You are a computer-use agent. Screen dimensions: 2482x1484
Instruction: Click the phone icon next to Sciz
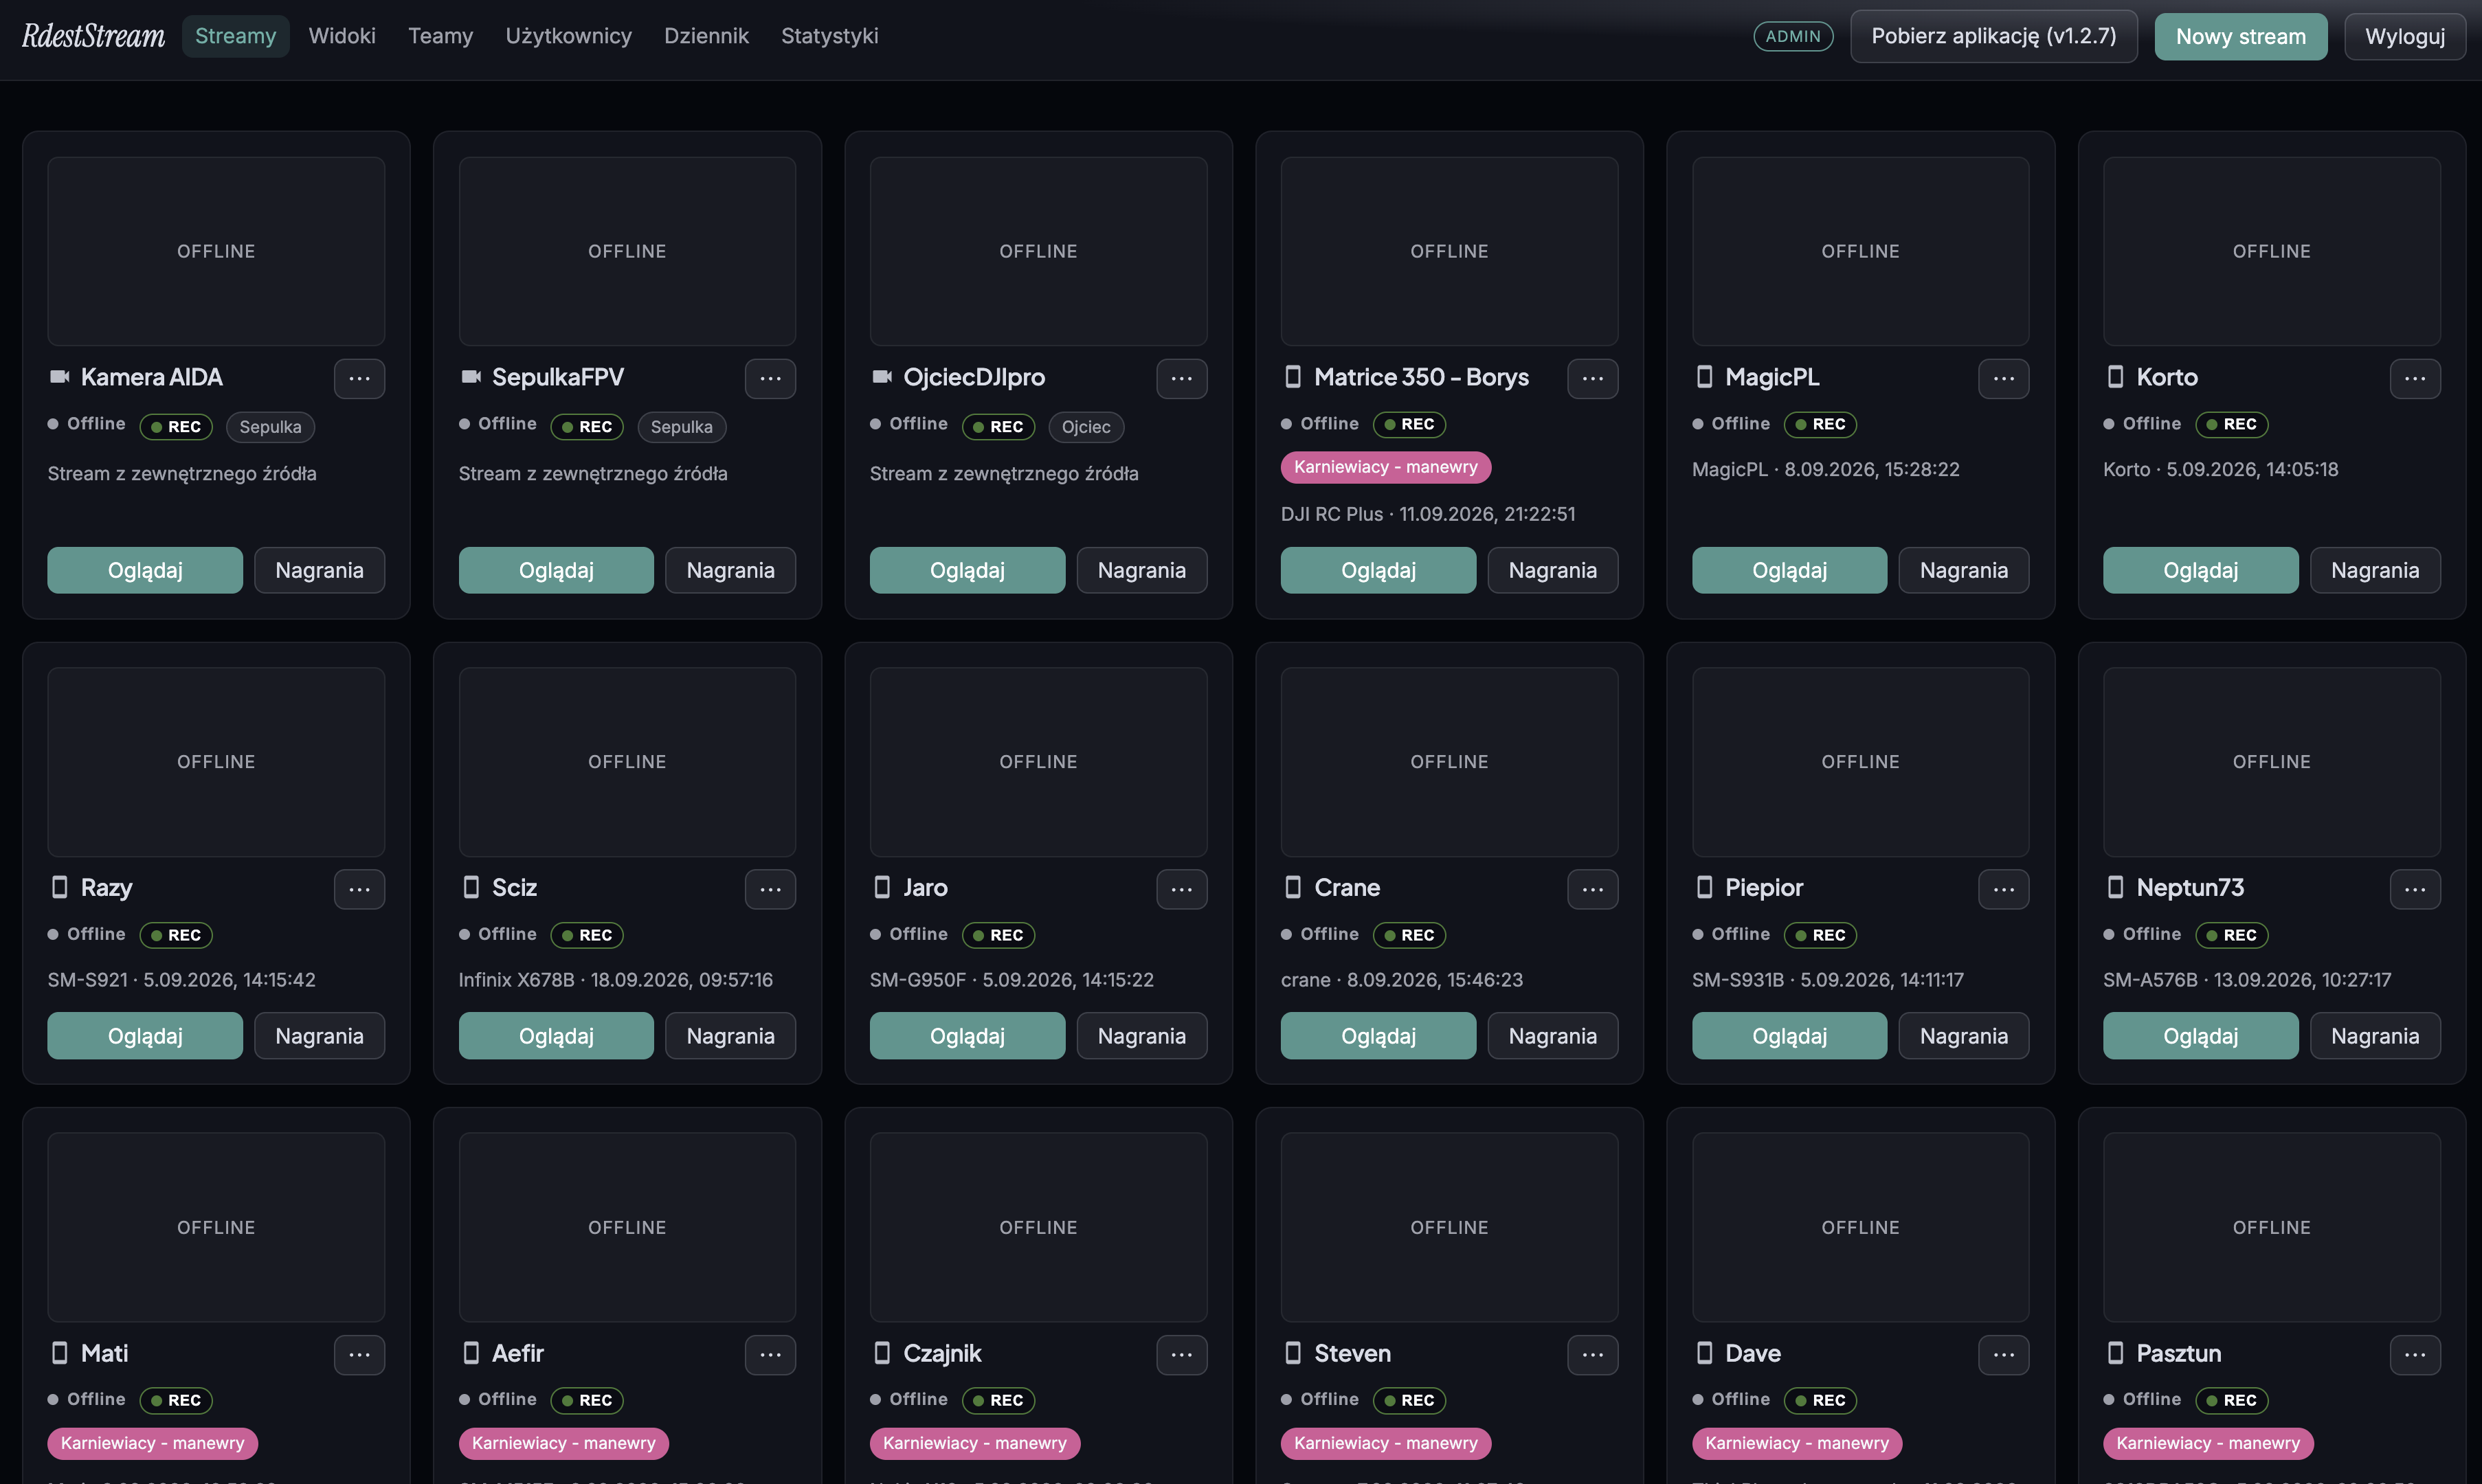471,887
